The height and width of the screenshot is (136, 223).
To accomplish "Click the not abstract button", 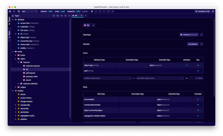I will point(193,44).
